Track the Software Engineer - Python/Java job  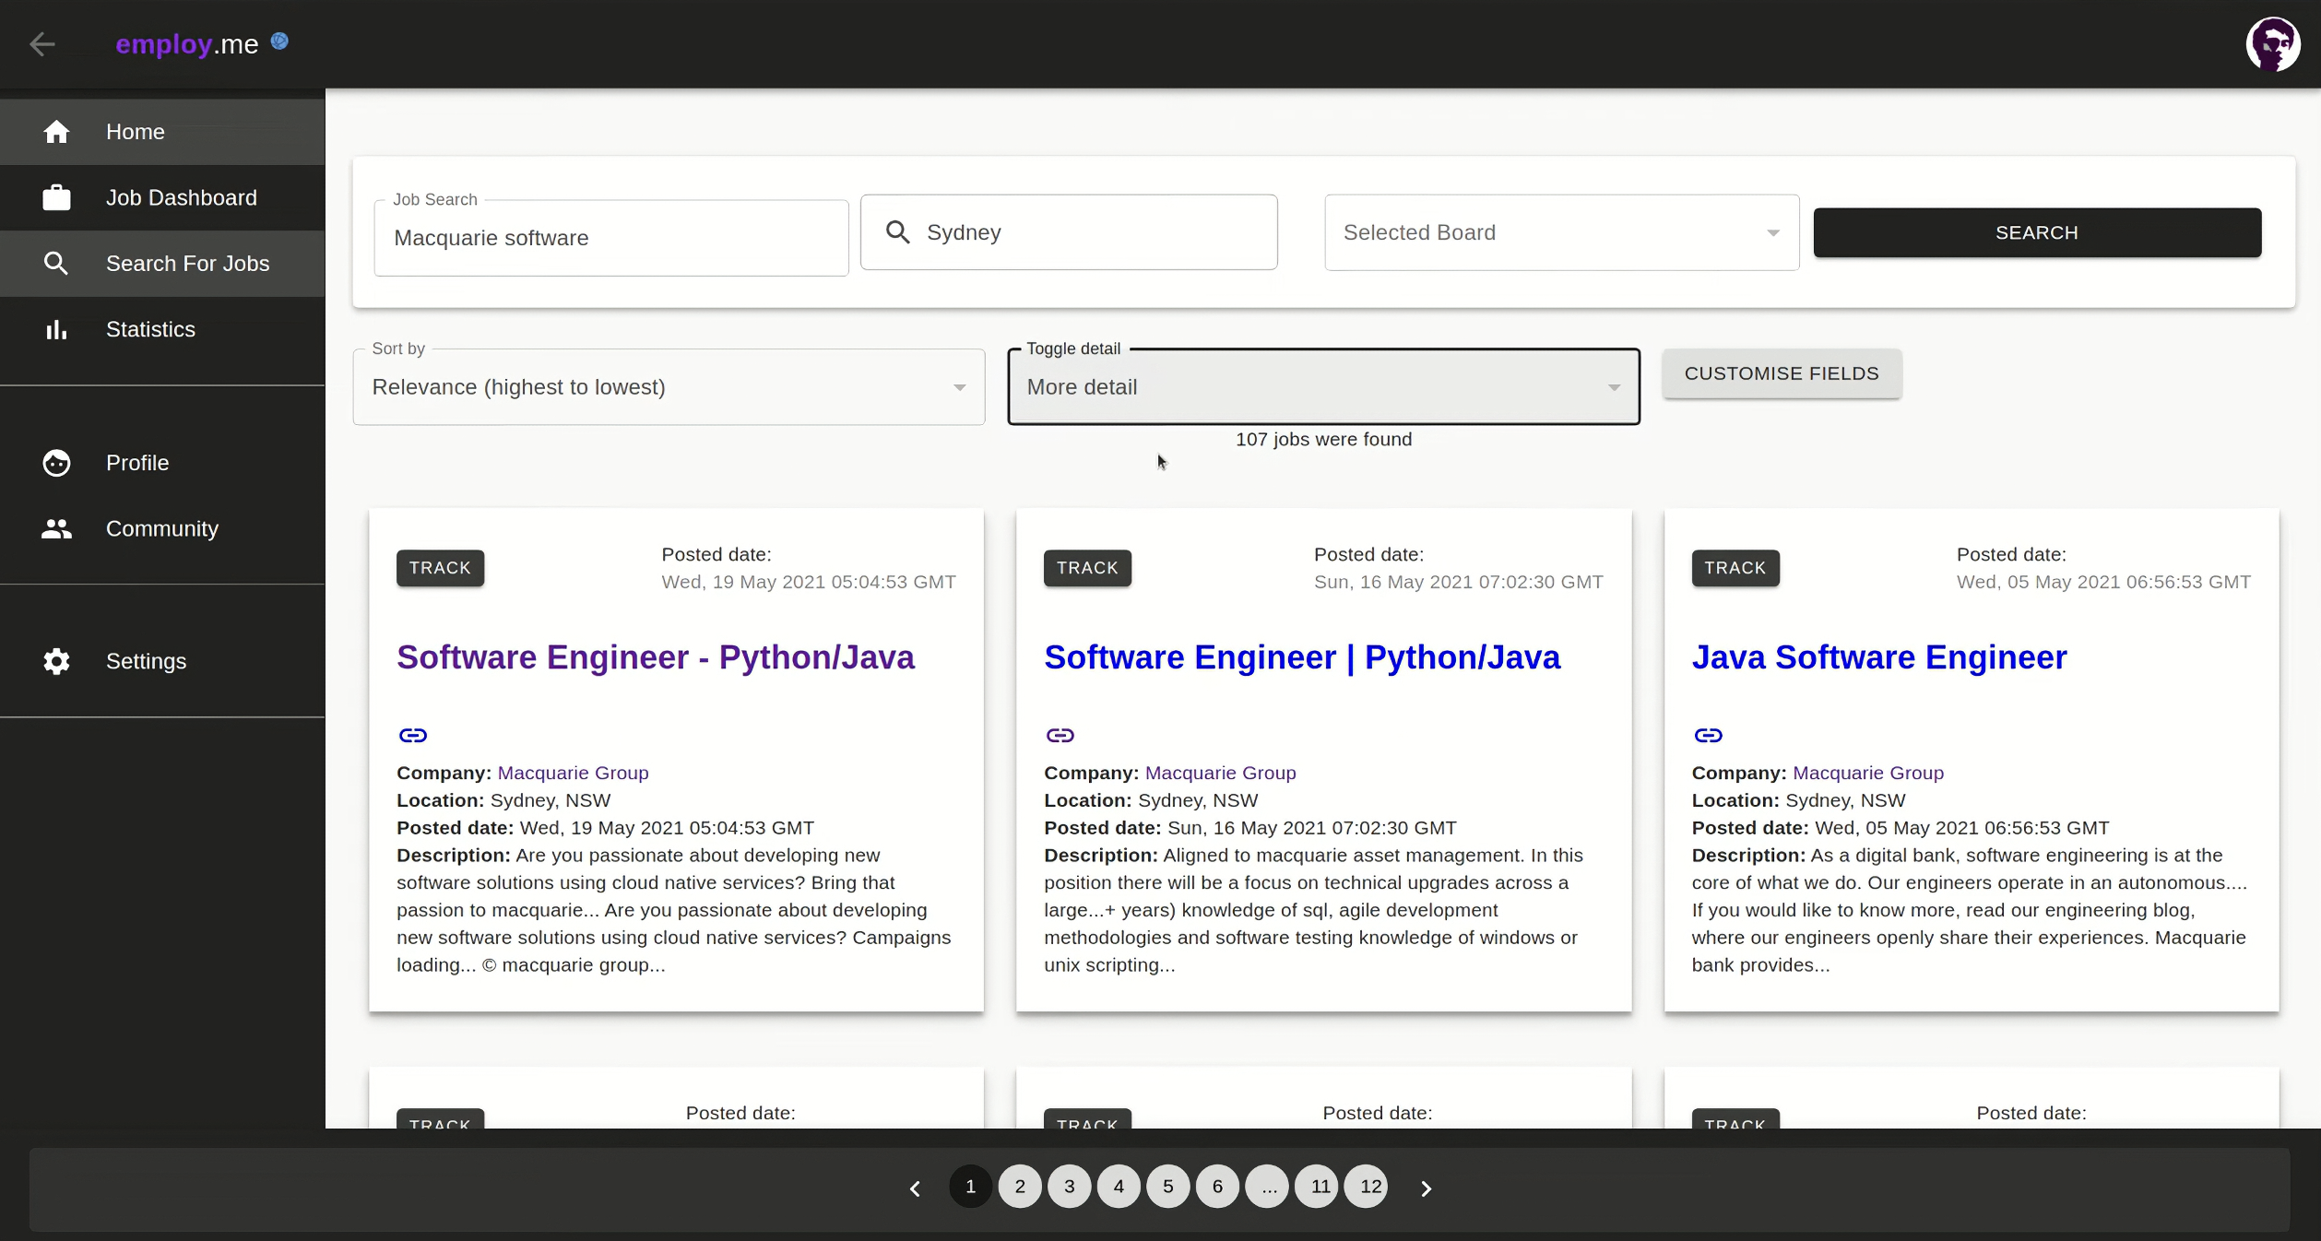point(440,568)
